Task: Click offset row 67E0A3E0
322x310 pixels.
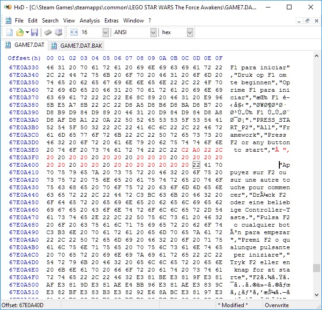Action: coord(24,150)
